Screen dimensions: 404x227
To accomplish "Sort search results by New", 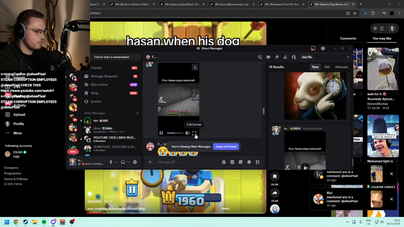I will pos(316,67).
